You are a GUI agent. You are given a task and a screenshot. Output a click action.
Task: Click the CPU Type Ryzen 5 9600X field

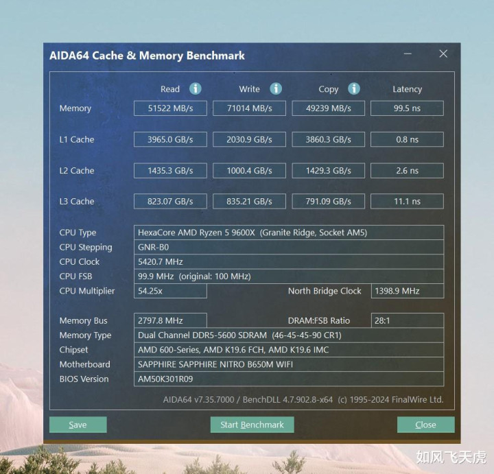289,233
